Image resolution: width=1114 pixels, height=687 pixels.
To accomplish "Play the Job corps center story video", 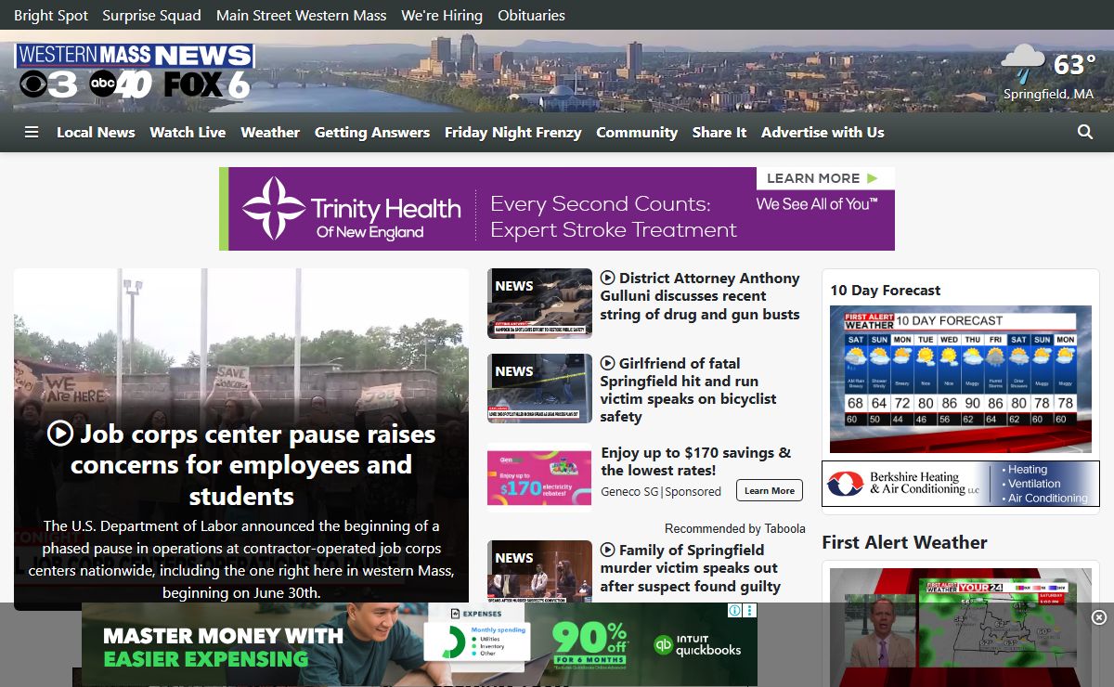I will click(x=59, y=433).
